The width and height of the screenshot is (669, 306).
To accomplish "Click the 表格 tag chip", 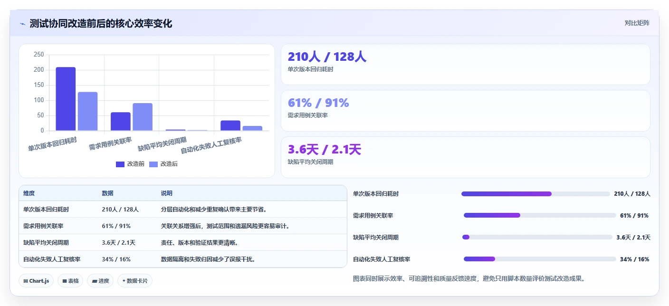I will click(70, 281).
